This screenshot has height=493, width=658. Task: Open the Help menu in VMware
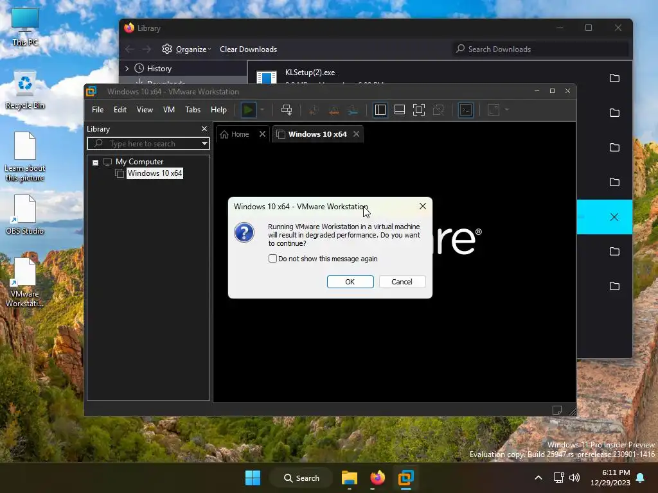tap(218, 109)
